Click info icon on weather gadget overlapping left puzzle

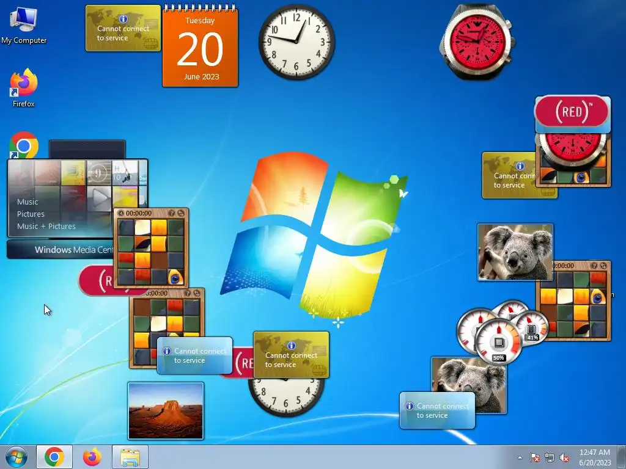[x=167, y=351]
